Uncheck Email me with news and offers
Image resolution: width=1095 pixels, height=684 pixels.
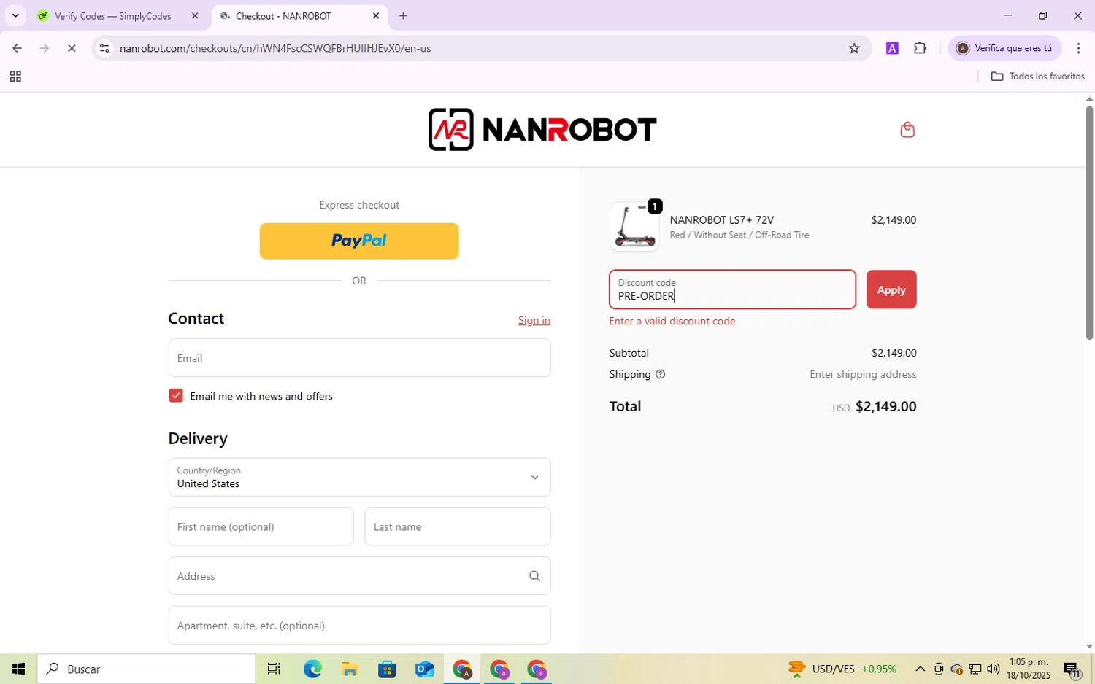[176, 395]
